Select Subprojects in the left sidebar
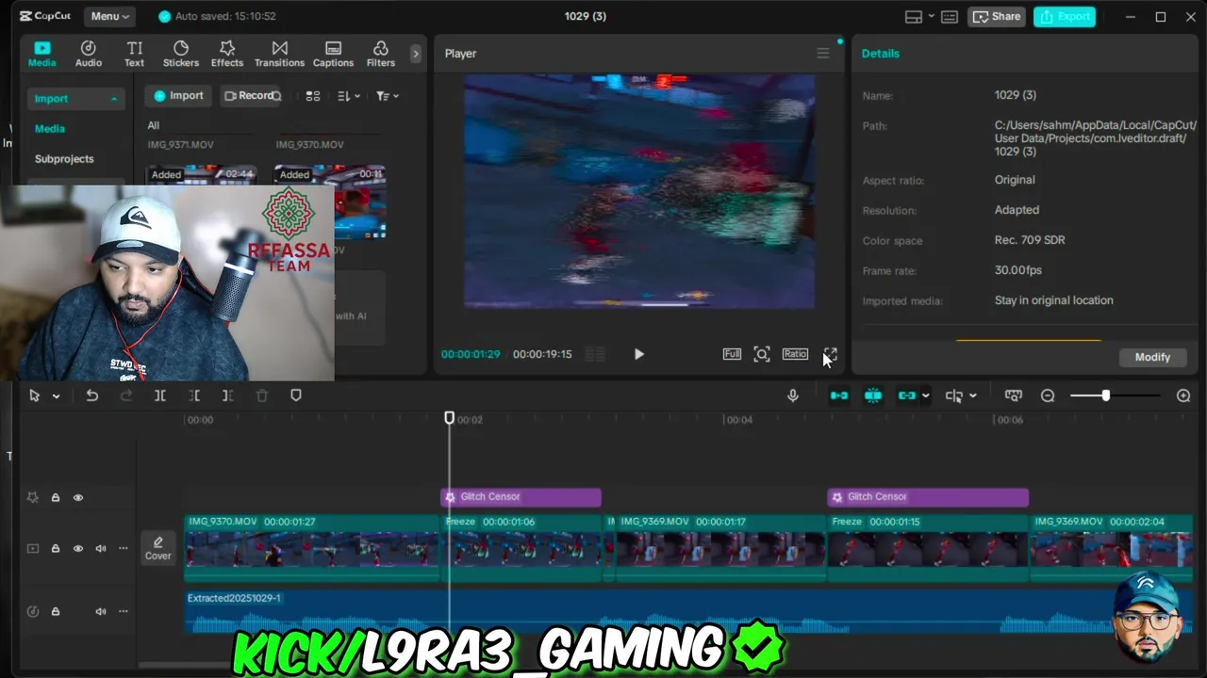The width and height of the screenshot is (1207, 678). pyautogui.click(x=64, y=159)
